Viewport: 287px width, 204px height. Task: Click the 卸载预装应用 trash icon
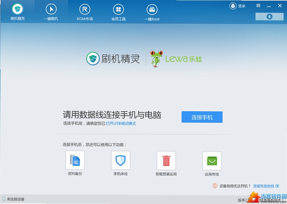click(166, 160)
